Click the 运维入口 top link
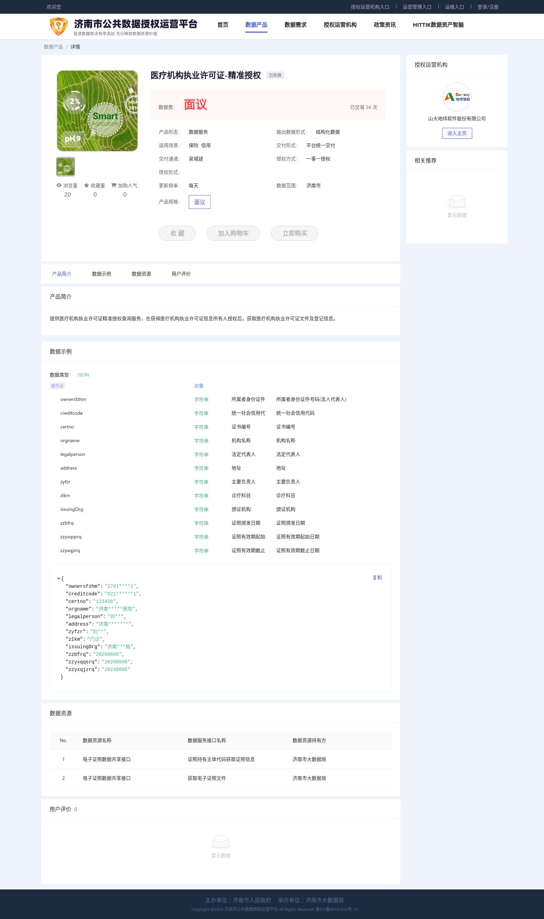544x919 pixels. tap(454, 7)
